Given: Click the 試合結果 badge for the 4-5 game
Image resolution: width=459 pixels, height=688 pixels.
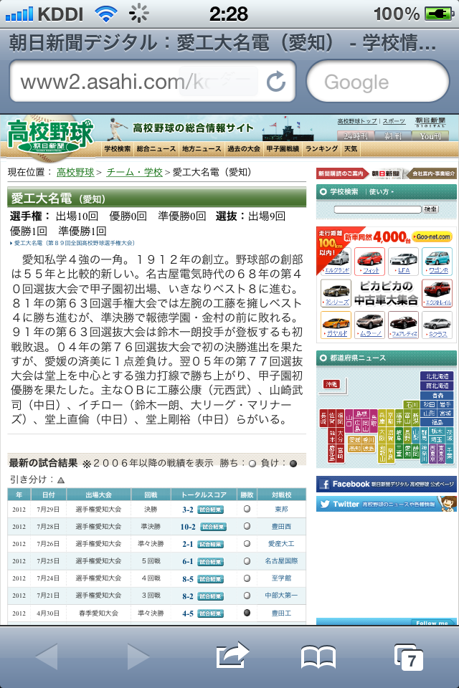Looking at the screenshot, I should tap(210, 613).
